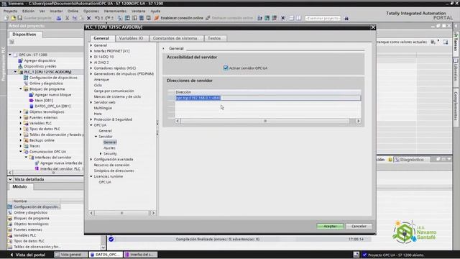Screen dimensions: 460x259
Task: Open Agregar dispositivo in project tree
Action: 40,60
